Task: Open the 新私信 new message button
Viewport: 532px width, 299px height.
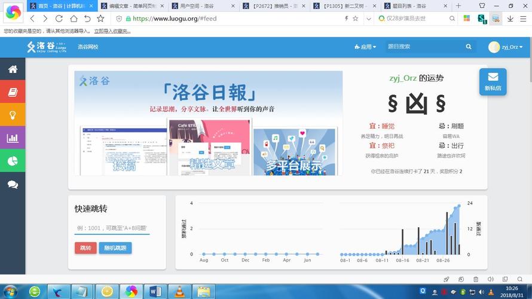Action: pos(493,82)
